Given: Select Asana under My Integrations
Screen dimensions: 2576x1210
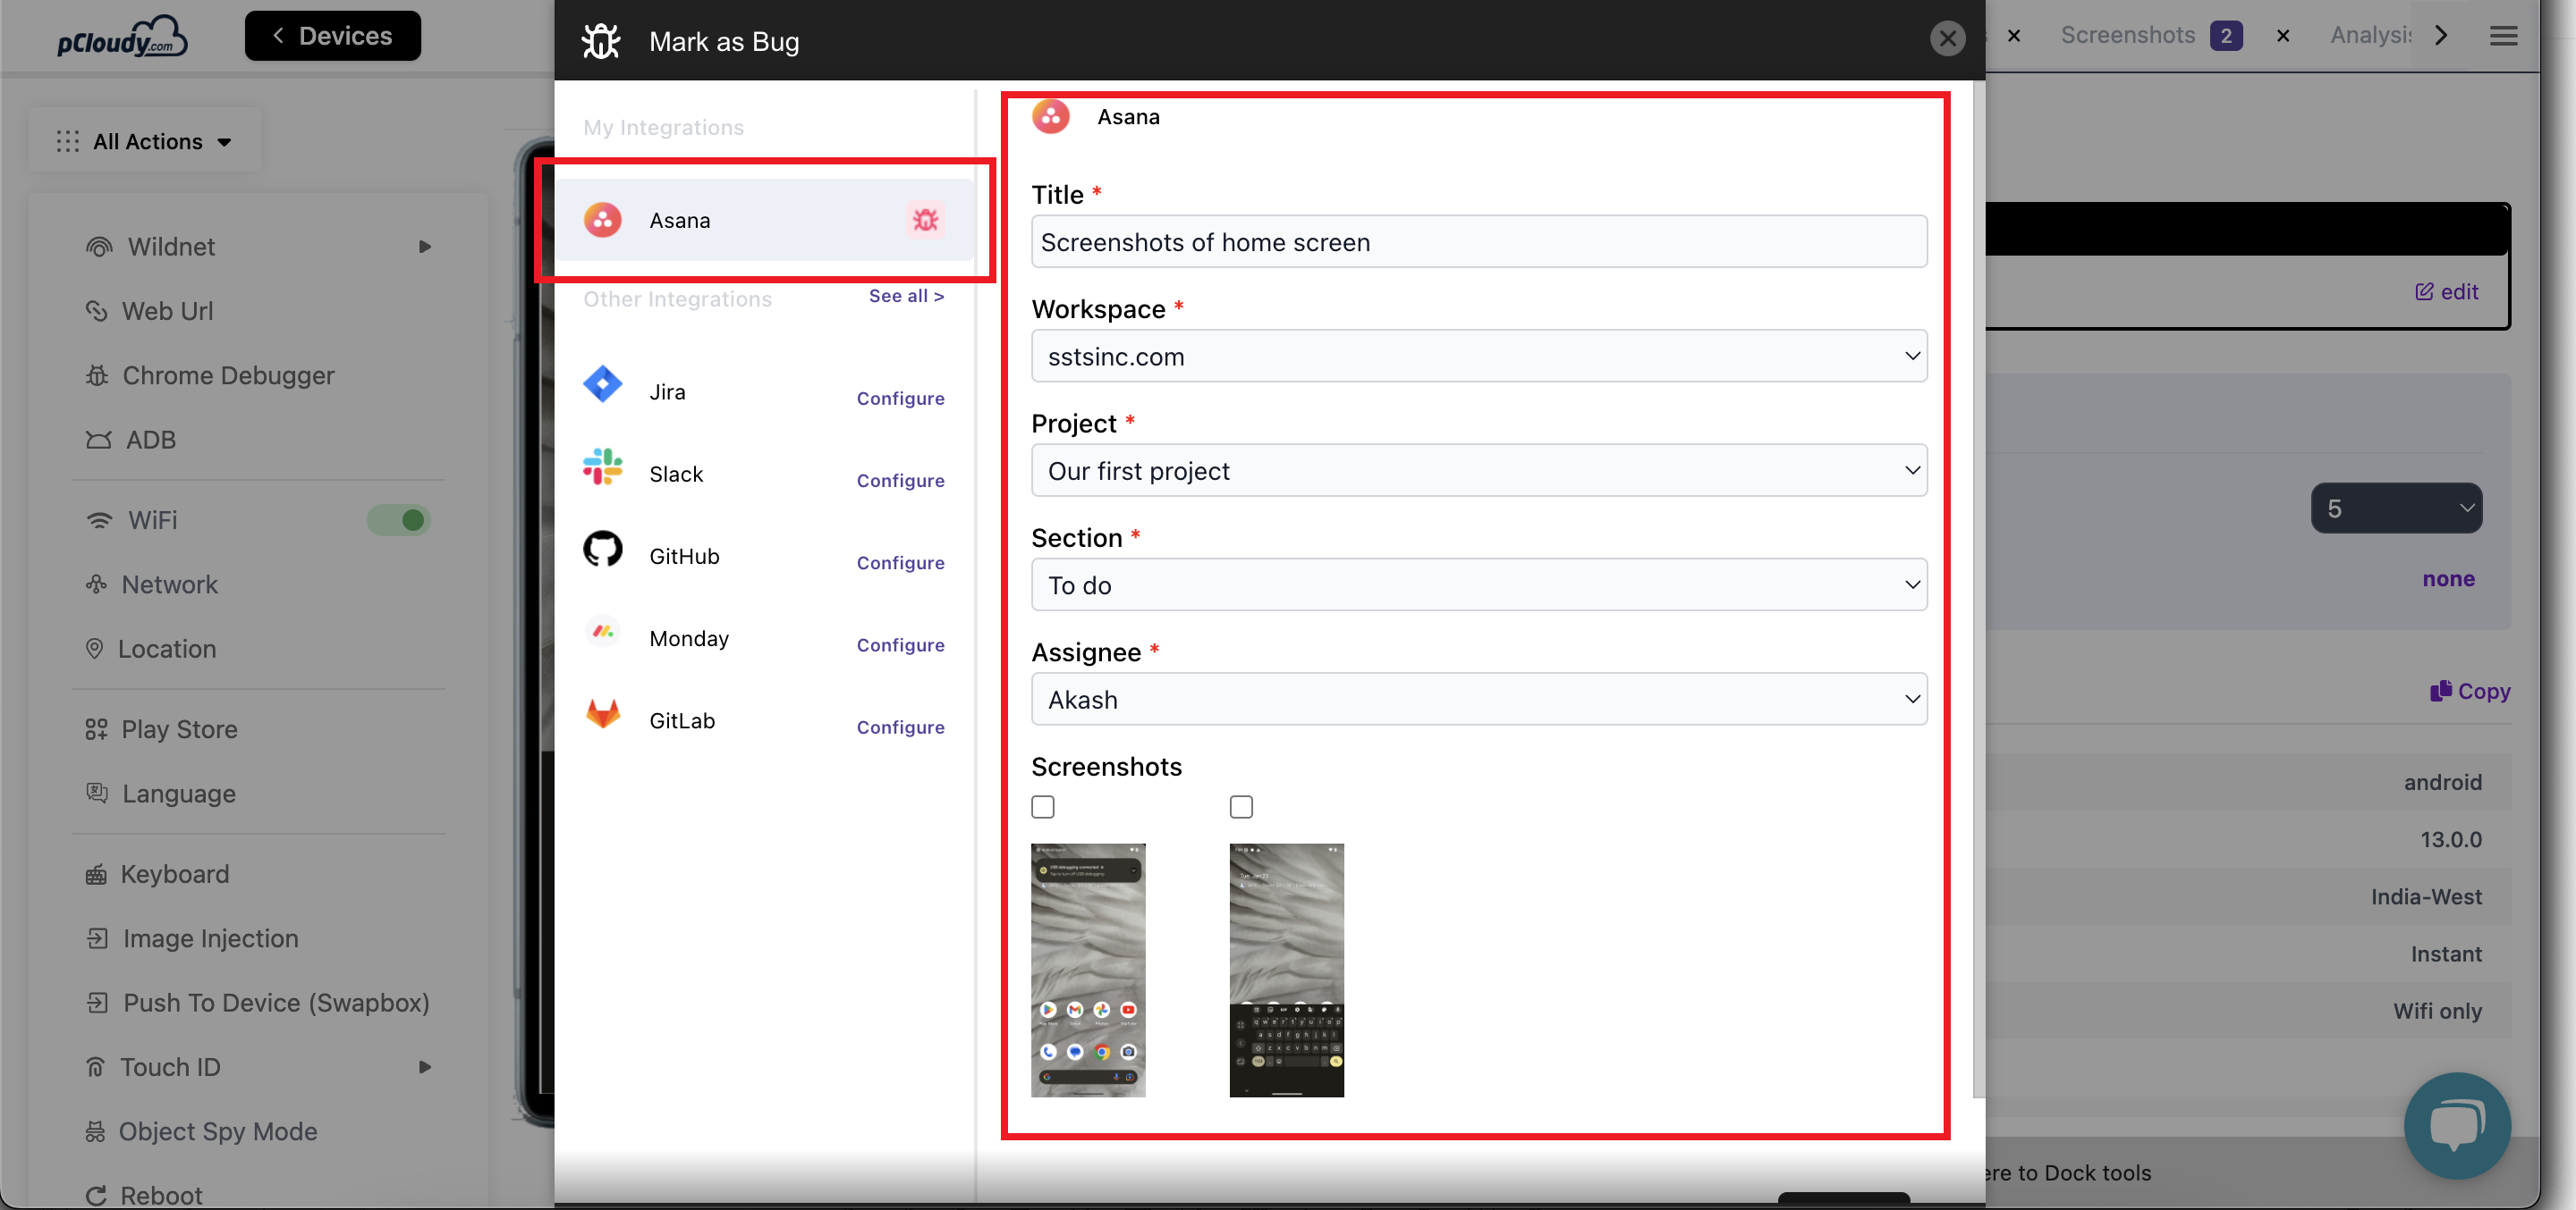Looking at the screenshot, I should pyautogui.click(x=680, y=221).
